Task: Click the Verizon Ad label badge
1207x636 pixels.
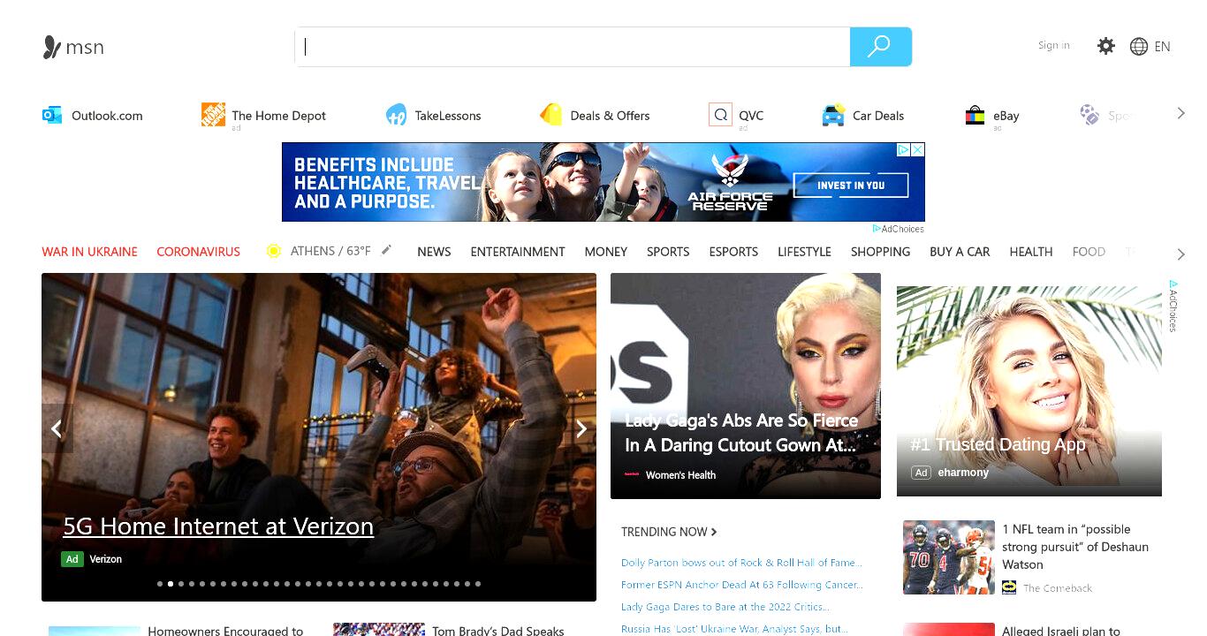Action: coord(72,559)
